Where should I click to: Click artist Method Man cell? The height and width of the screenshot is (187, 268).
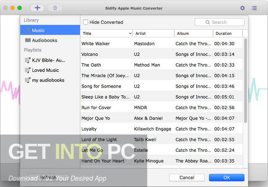(147, 65)
